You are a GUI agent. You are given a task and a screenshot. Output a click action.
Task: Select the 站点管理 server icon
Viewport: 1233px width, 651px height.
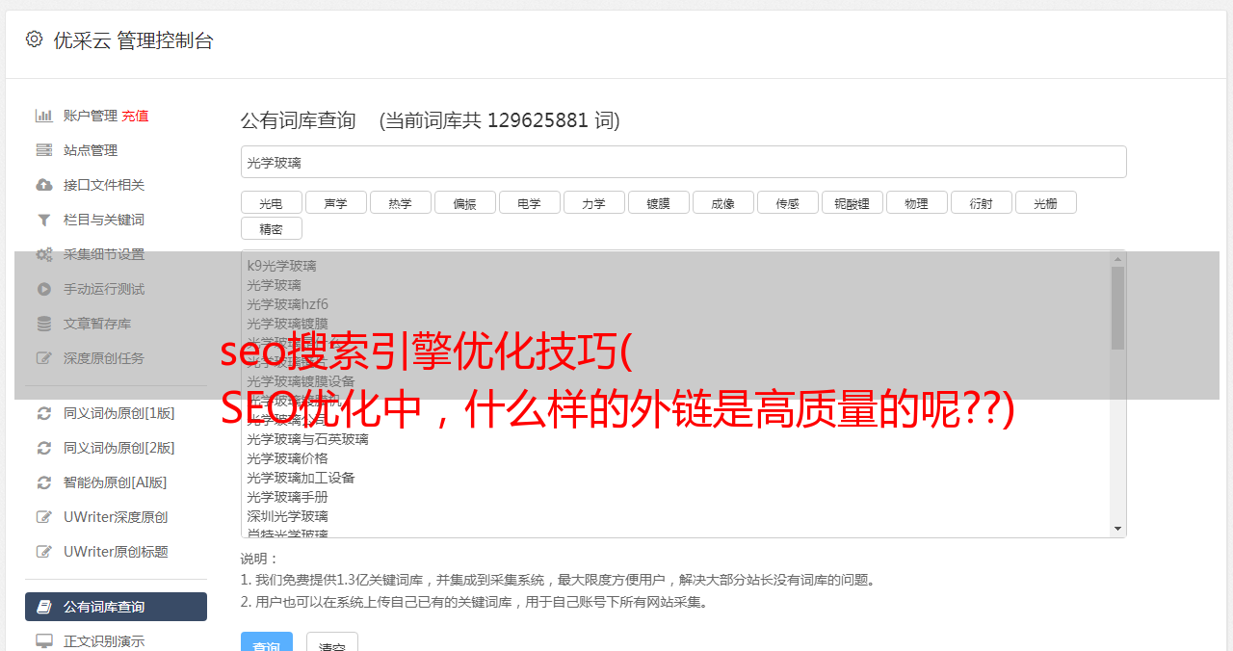point(43,150)
